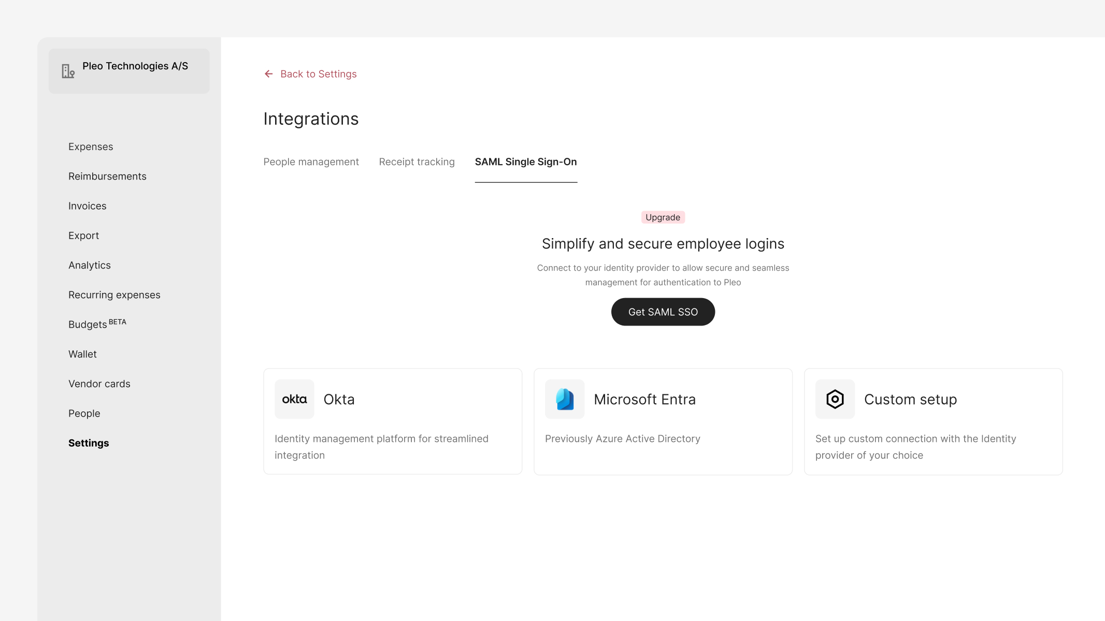Open Reimbursements from the sidebar
The width and height of the screenshot is (1105, 621).
pyautogui.click(x=107, y=176)
